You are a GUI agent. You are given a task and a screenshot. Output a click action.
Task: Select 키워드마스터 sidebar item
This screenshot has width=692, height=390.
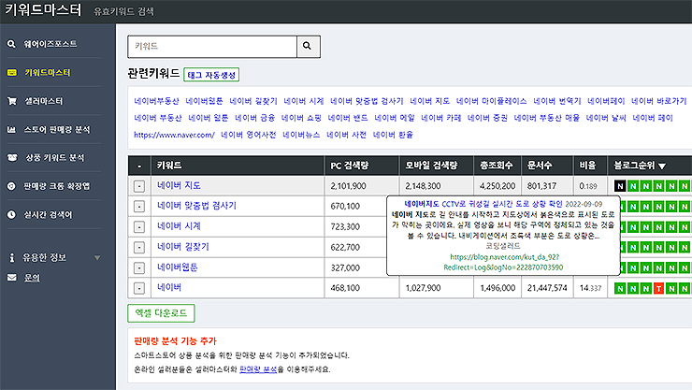47,72
